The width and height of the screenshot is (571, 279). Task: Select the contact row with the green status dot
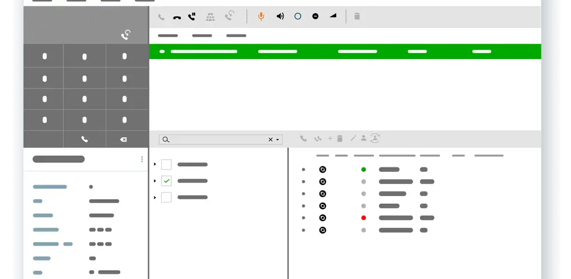tap(389, 169)
